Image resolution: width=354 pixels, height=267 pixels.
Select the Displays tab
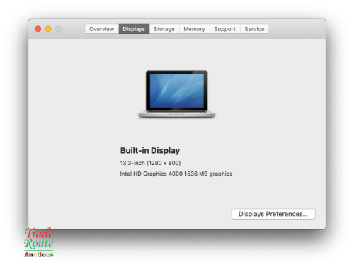point(134,29)
